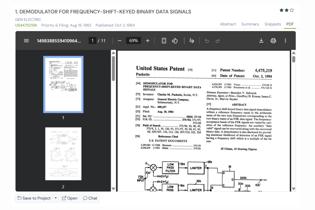Switch to the Abstract tab

pyautogui.click(x=228, y=24)
